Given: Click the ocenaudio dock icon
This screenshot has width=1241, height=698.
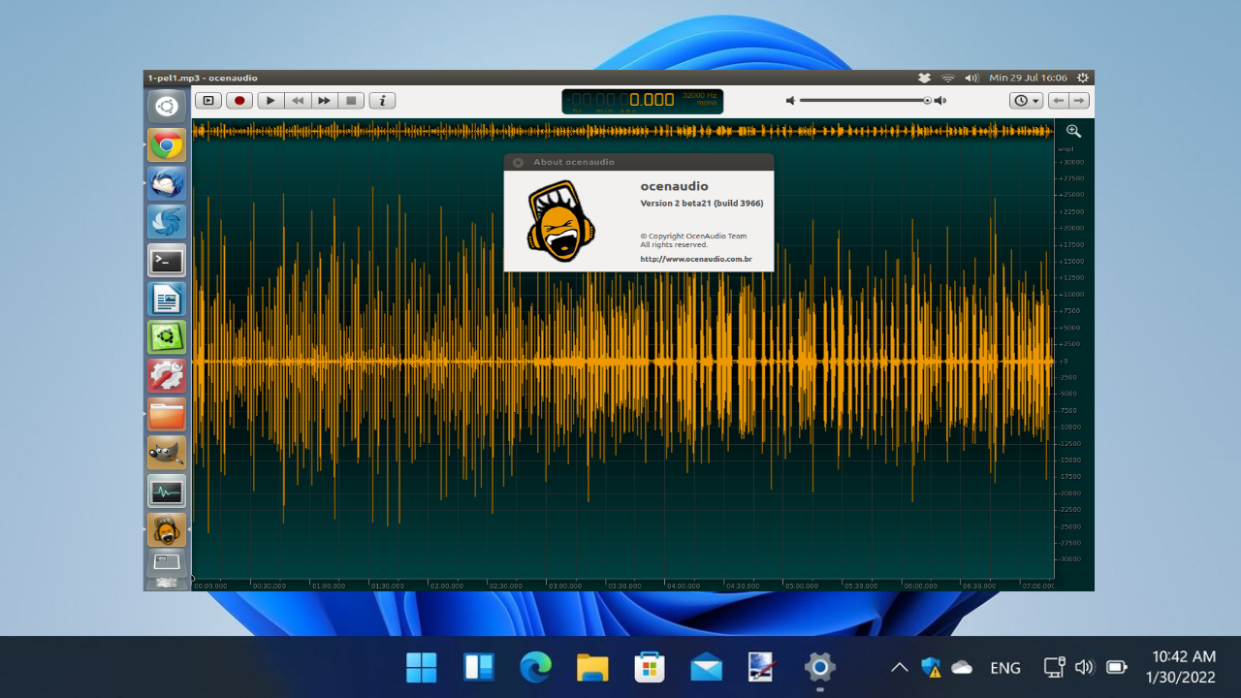Looking at the screenshot, I should pos(167,530).
